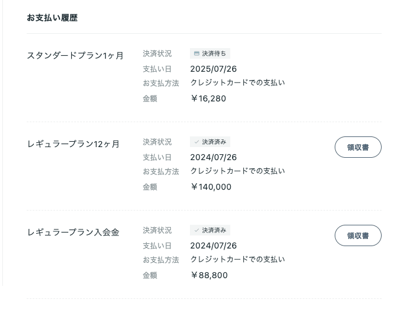Click the ￥140,000 amount
This screenshot has height=309, width=400.
(x=211, y=187)
